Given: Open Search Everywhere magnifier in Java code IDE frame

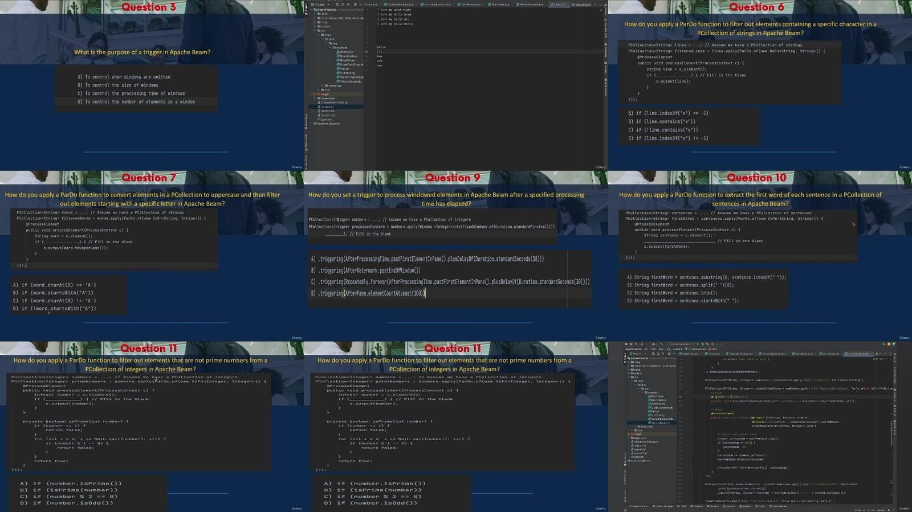Looking at the screenshot, I should point(884,344).
